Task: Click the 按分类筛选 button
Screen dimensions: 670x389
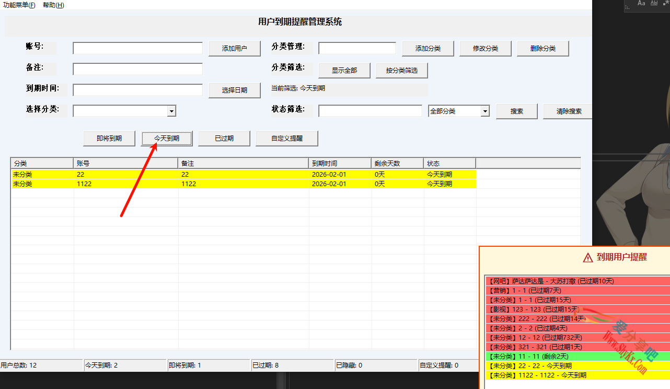Action: tap(402, 70)
